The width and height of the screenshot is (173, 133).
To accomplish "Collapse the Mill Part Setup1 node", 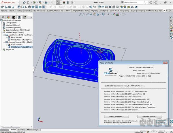I will [1, 32].
